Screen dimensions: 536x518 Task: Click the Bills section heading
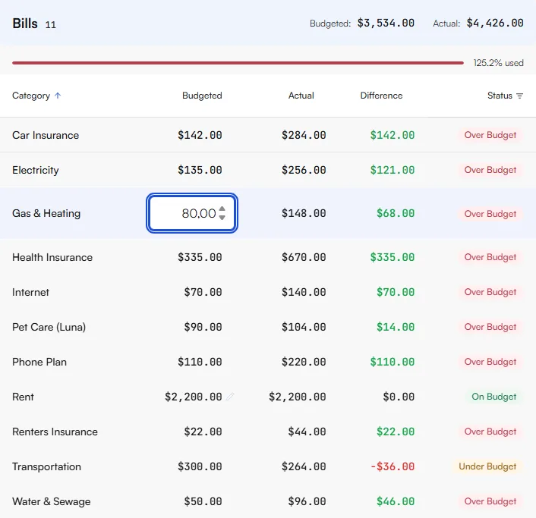25,24
